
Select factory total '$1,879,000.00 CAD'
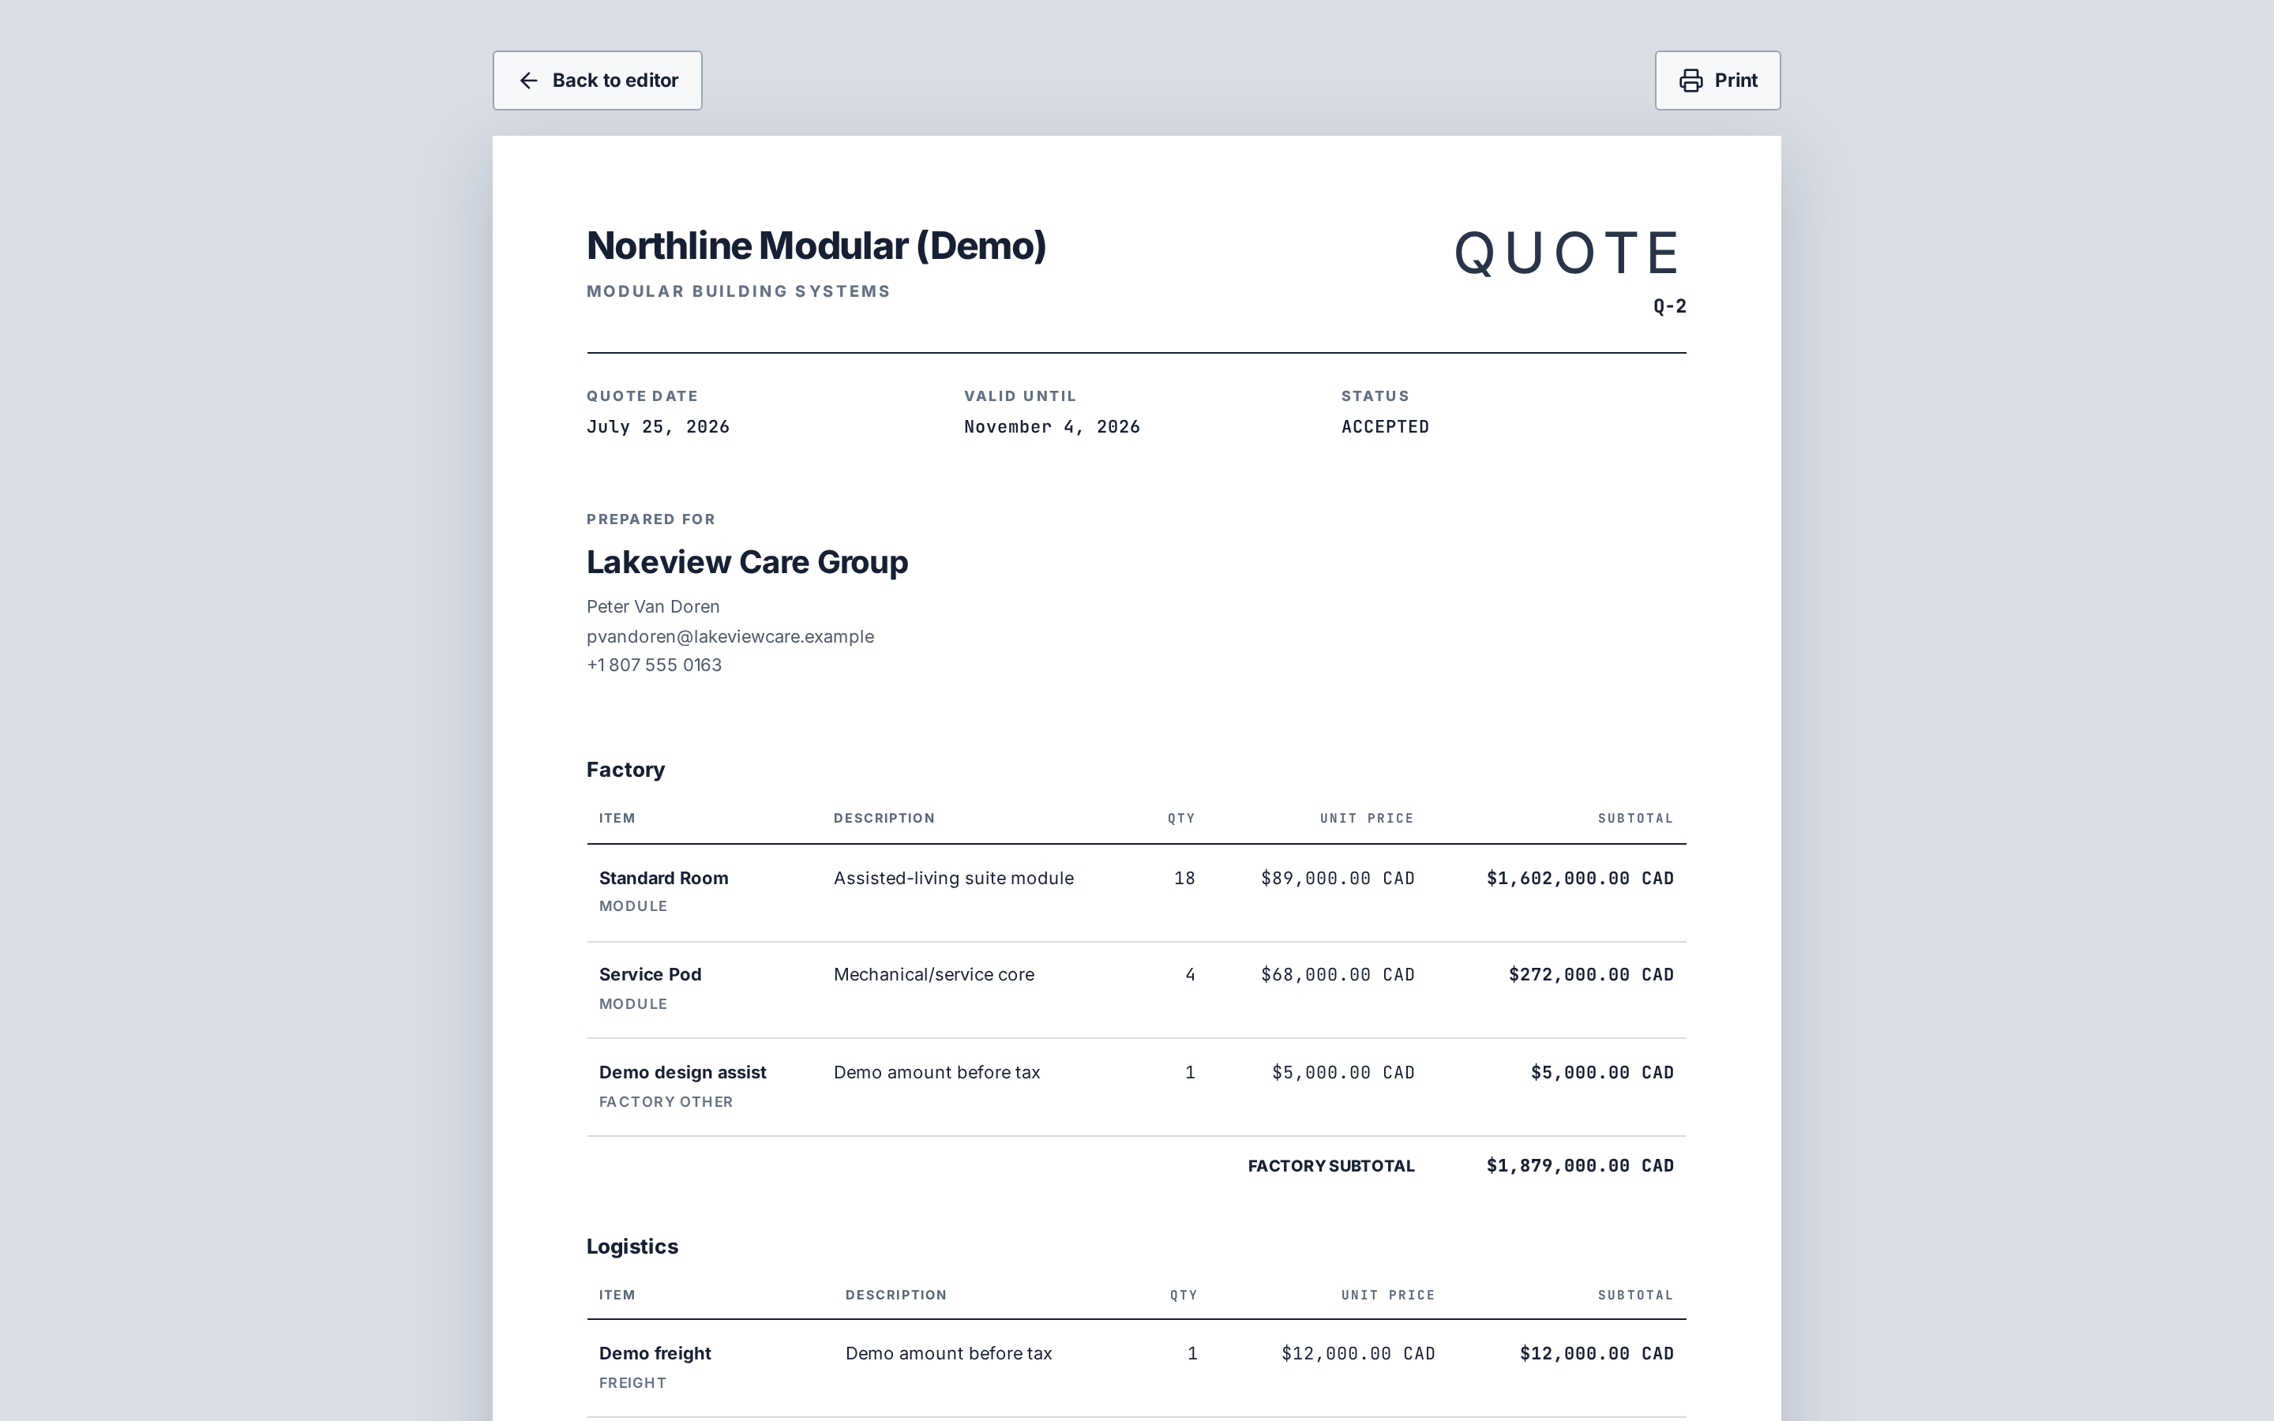[x=1580, y=1166]
